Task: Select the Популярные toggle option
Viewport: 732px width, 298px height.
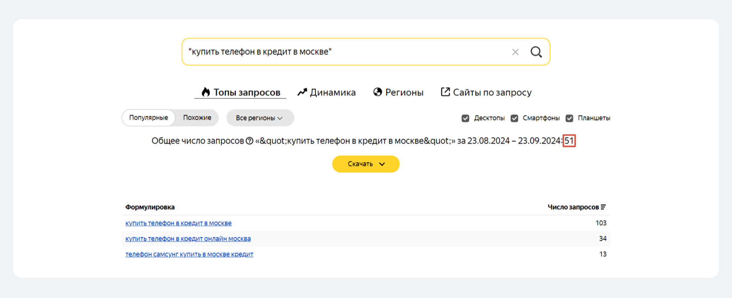Action: 149,118
